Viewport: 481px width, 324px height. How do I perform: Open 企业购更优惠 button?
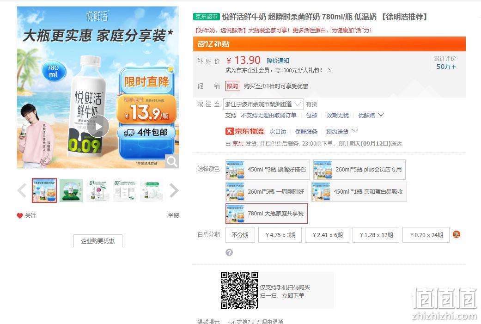coord(98,241)
